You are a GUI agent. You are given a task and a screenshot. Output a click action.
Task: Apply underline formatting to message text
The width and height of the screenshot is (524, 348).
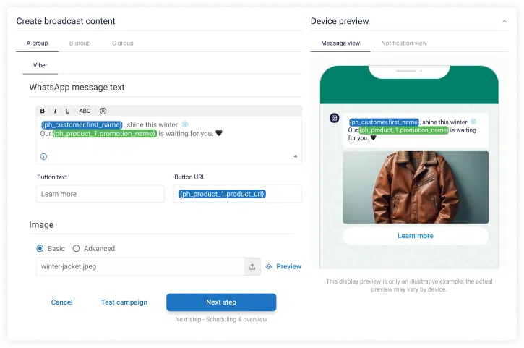pyautogui.click(x=68, y=111)
